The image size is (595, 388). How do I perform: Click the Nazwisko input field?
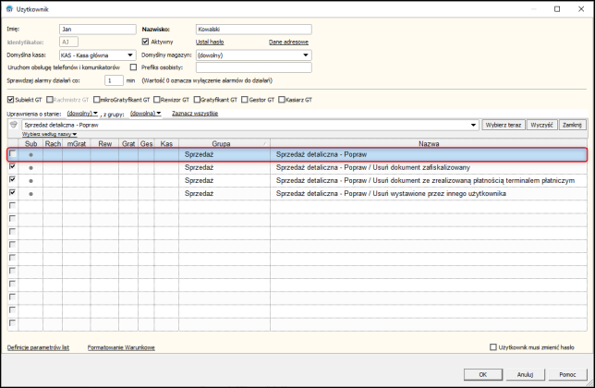254,30
